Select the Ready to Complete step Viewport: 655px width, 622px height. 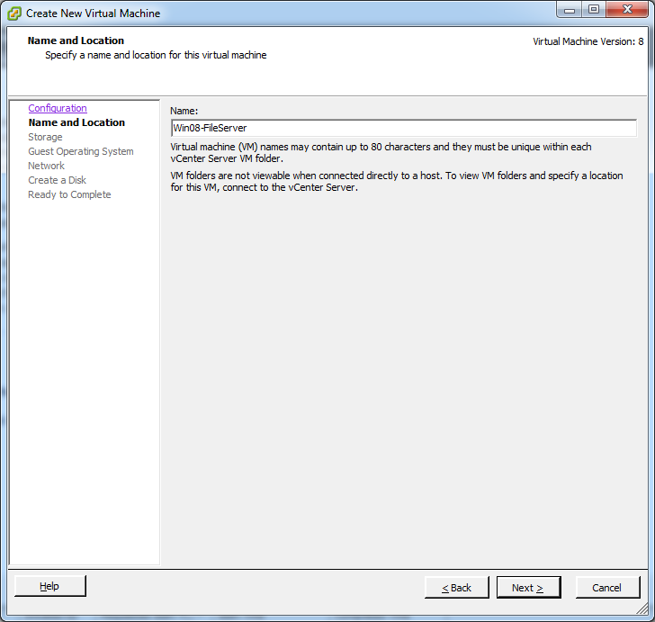(x=69, y=194)
